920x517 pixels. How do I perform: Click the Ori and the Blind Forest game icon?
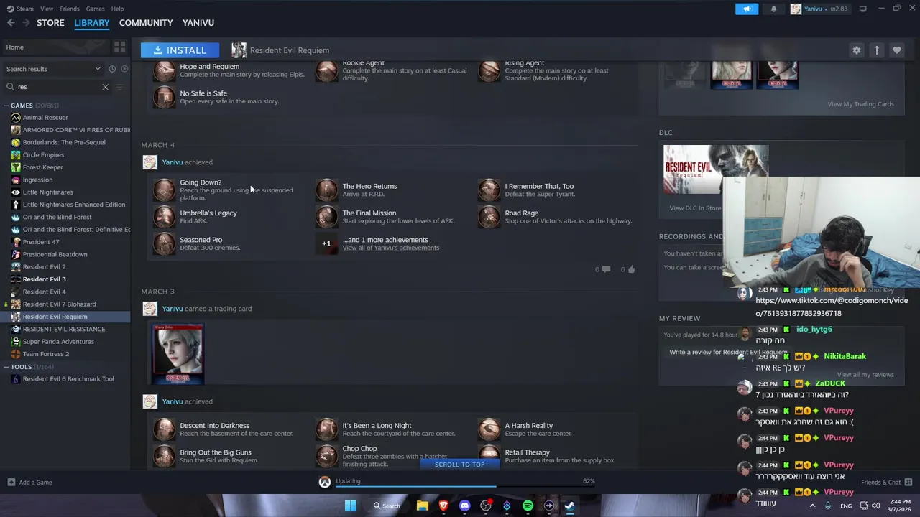(16, 217)
